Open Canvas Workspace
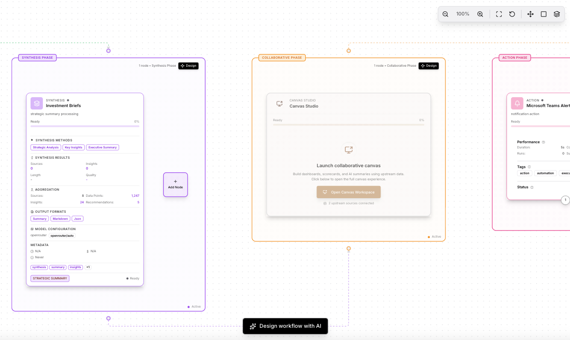The image size is (570, 340). point(348,192)
